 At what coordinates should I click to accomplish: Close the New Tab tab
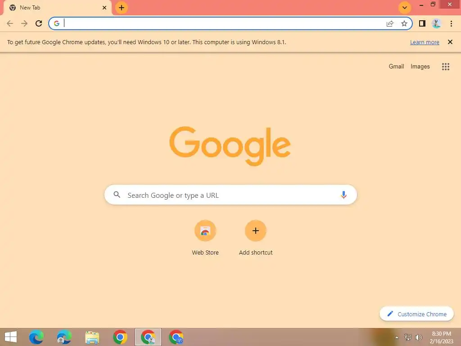pyautogui.click(x=104, y=8)
